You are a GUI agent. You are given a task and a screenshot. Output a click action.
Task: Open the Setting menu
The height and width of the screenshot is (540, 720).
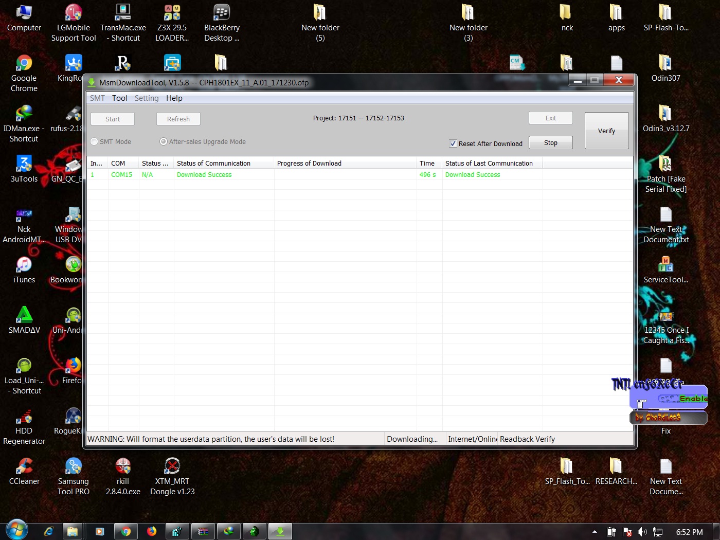(147, 98)
